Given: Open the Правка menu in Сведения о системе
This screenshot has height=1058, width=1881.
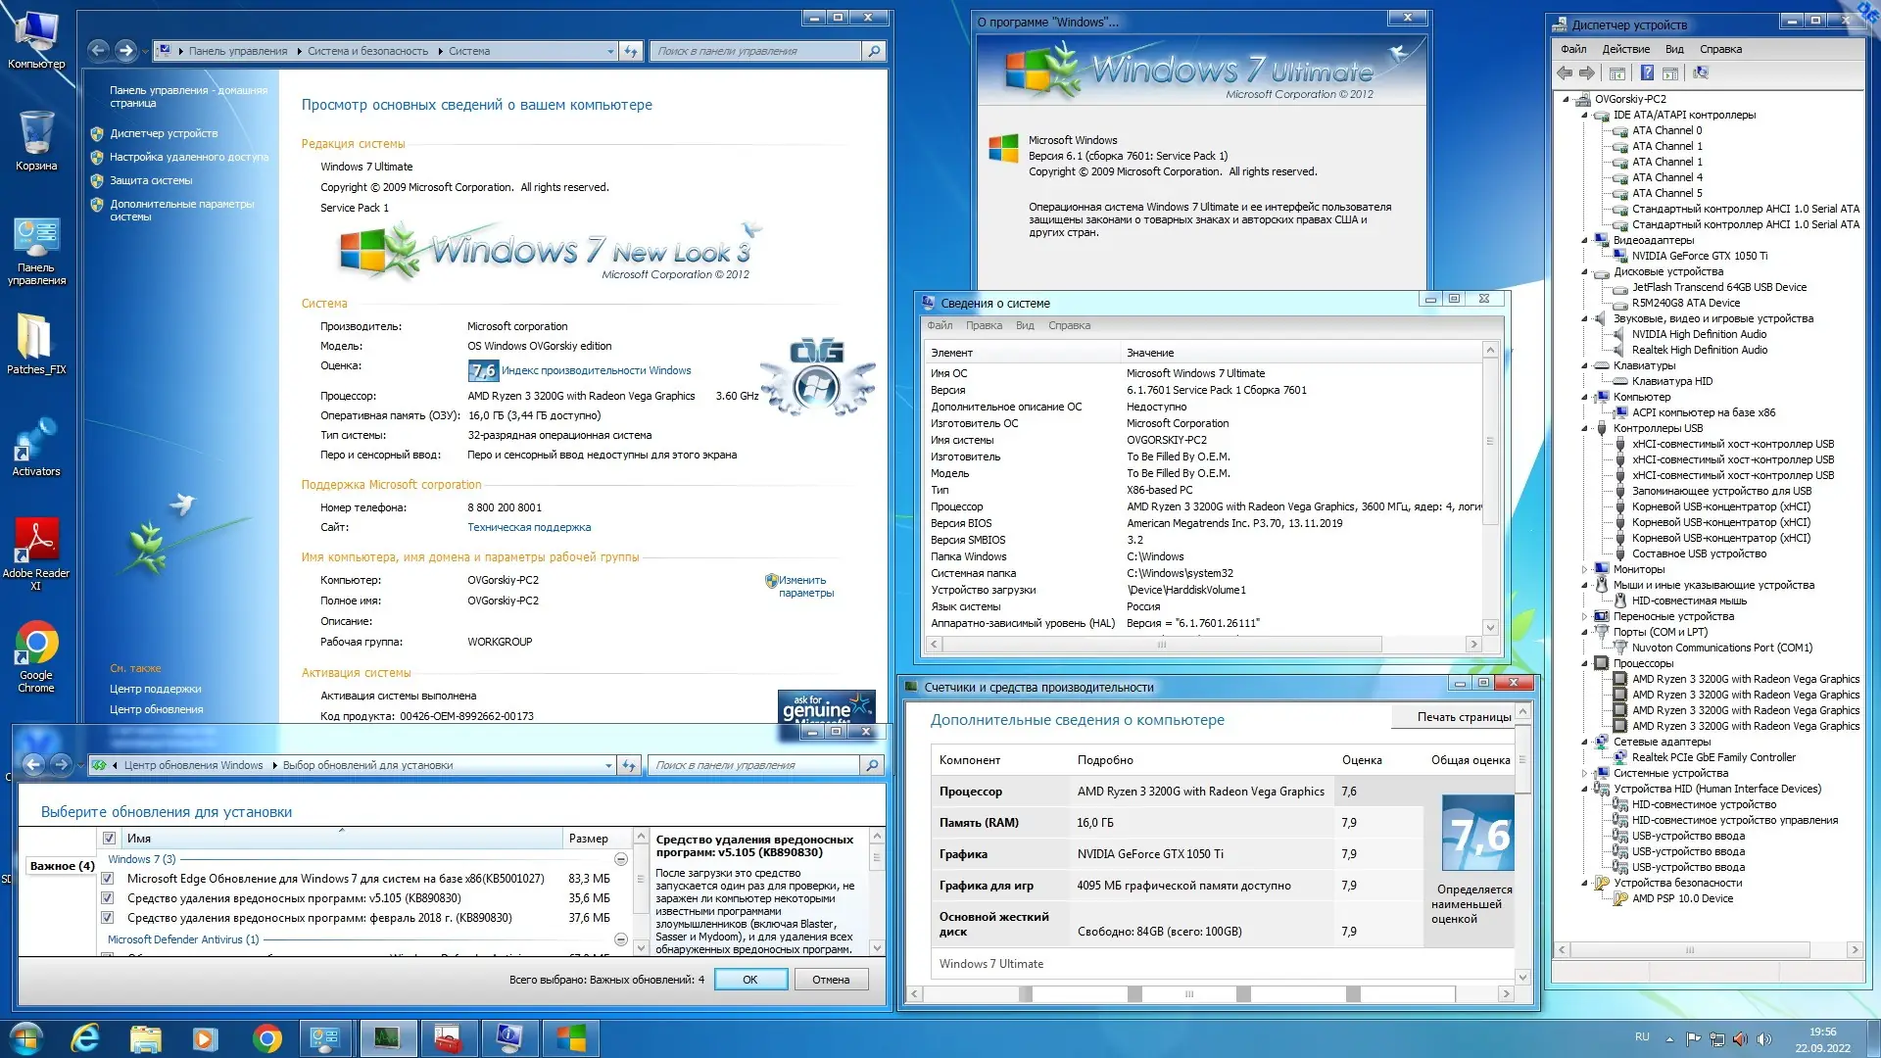Looking at the screenshot, I should pyautogui.click(x=986, y=325).
